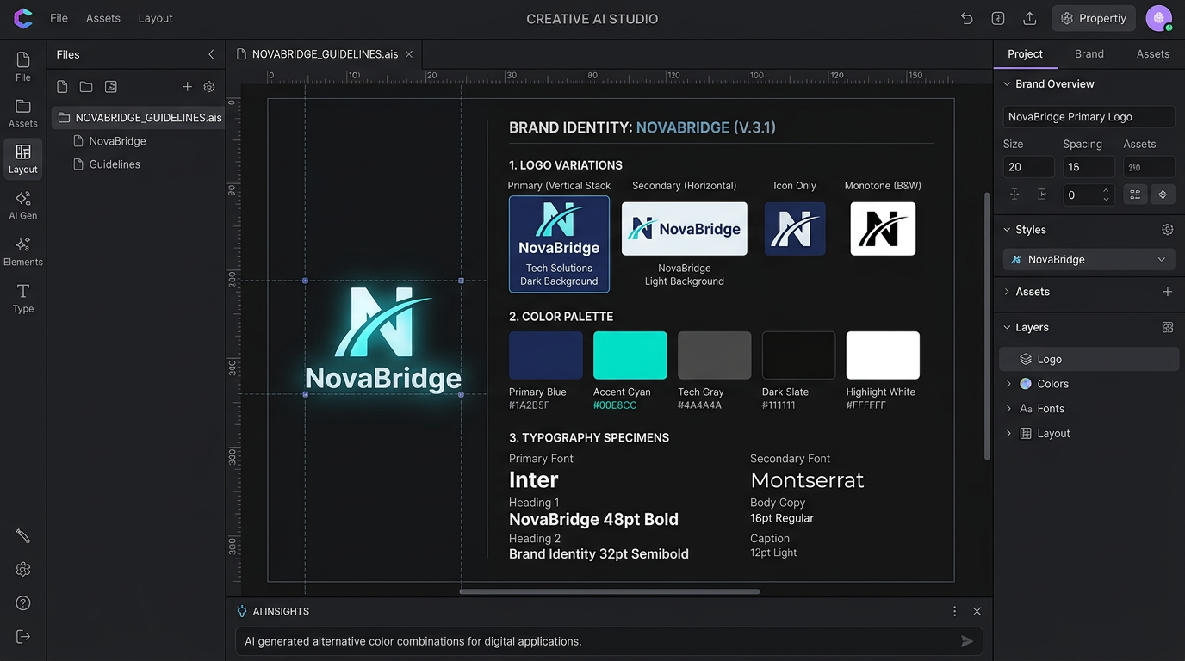This screenshot has height=661, width=1185.
Task: Expand the Colors layer group
Action: [x=1008, y=384]
